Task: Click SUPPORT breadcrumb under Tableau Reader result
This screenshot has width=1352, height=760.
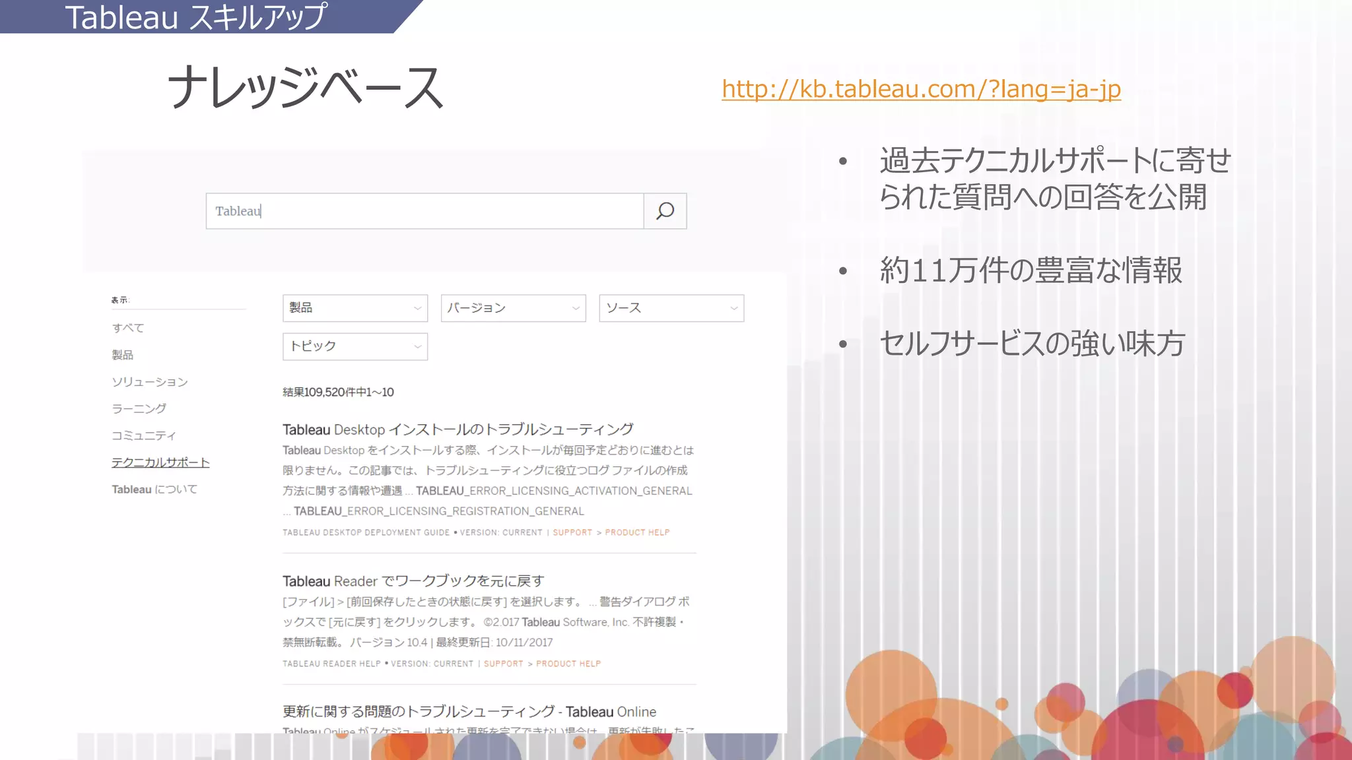Action: [503, 664]
